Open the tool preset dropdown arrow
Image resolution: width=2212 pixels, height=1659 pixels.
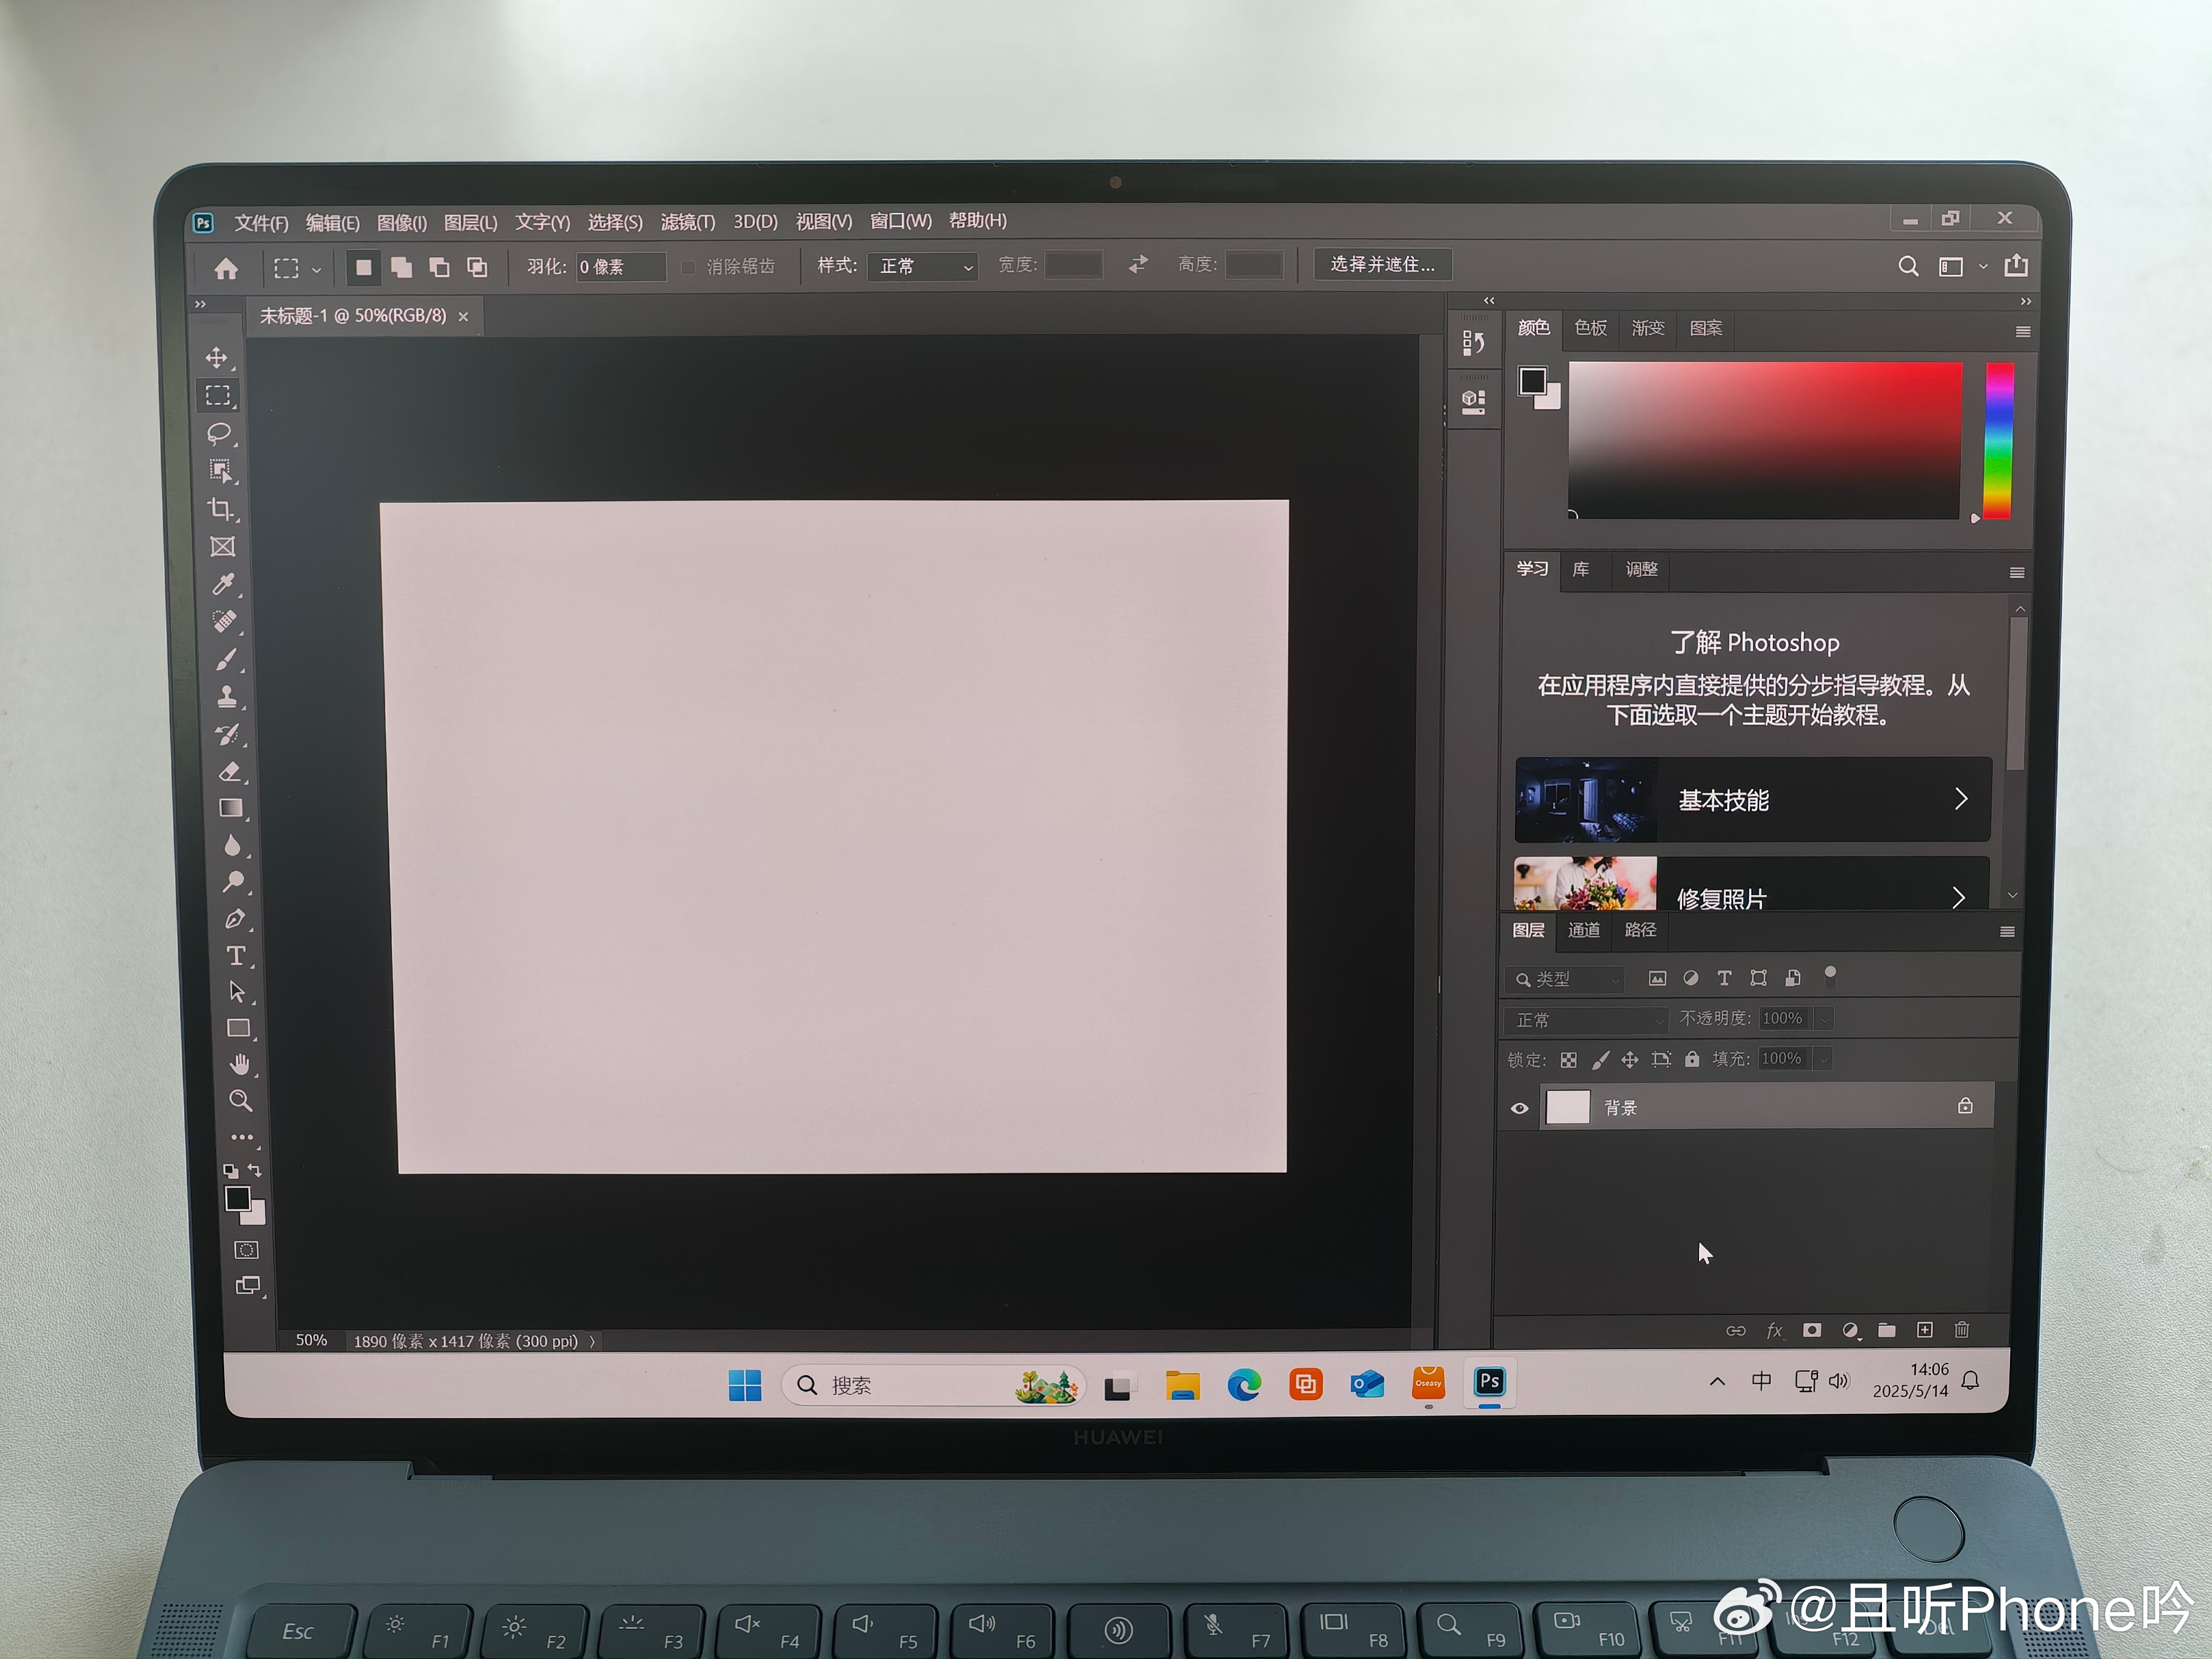point(316,269)
